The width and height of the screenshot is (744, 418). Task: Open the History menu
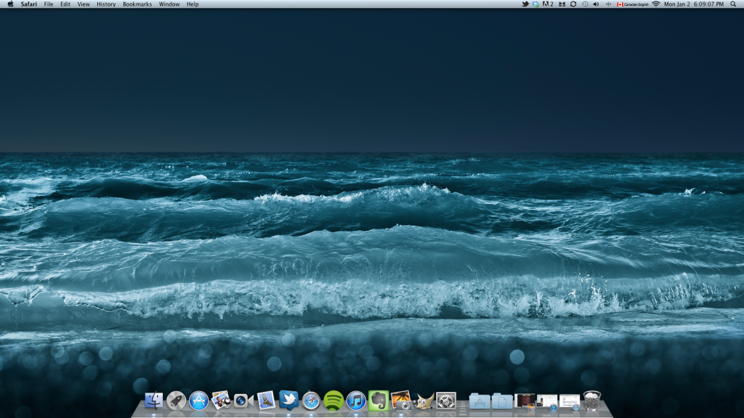click(x=106, y=4)
